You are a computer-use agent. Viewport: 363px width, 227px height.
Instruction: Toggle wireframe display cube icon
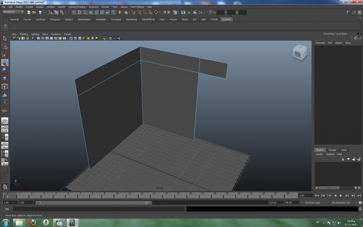(x=71, y=38)
